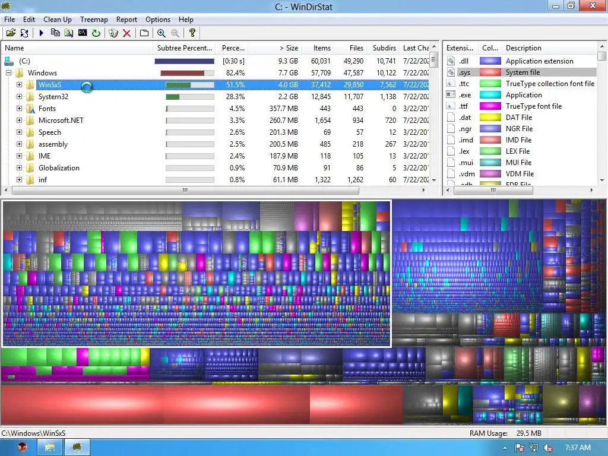Open the Options menu
608x456 pixels.
point(158,20)
